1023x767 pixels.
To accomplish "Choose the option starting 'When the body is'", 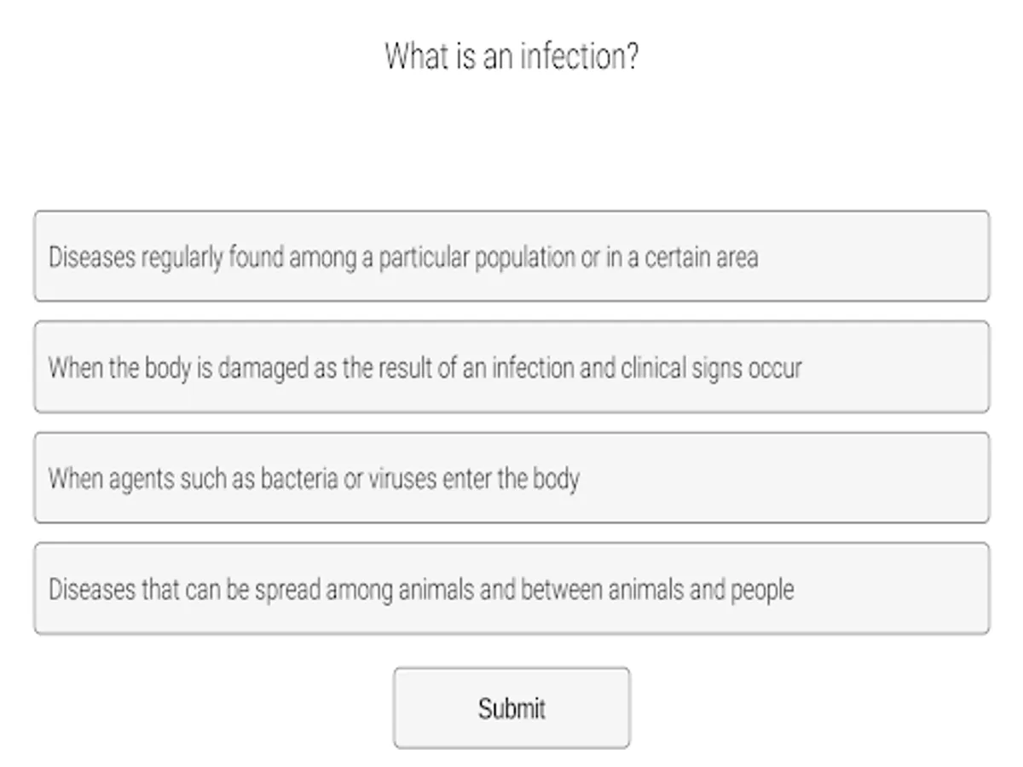I will pyautogui.click(x=511, y=367).
